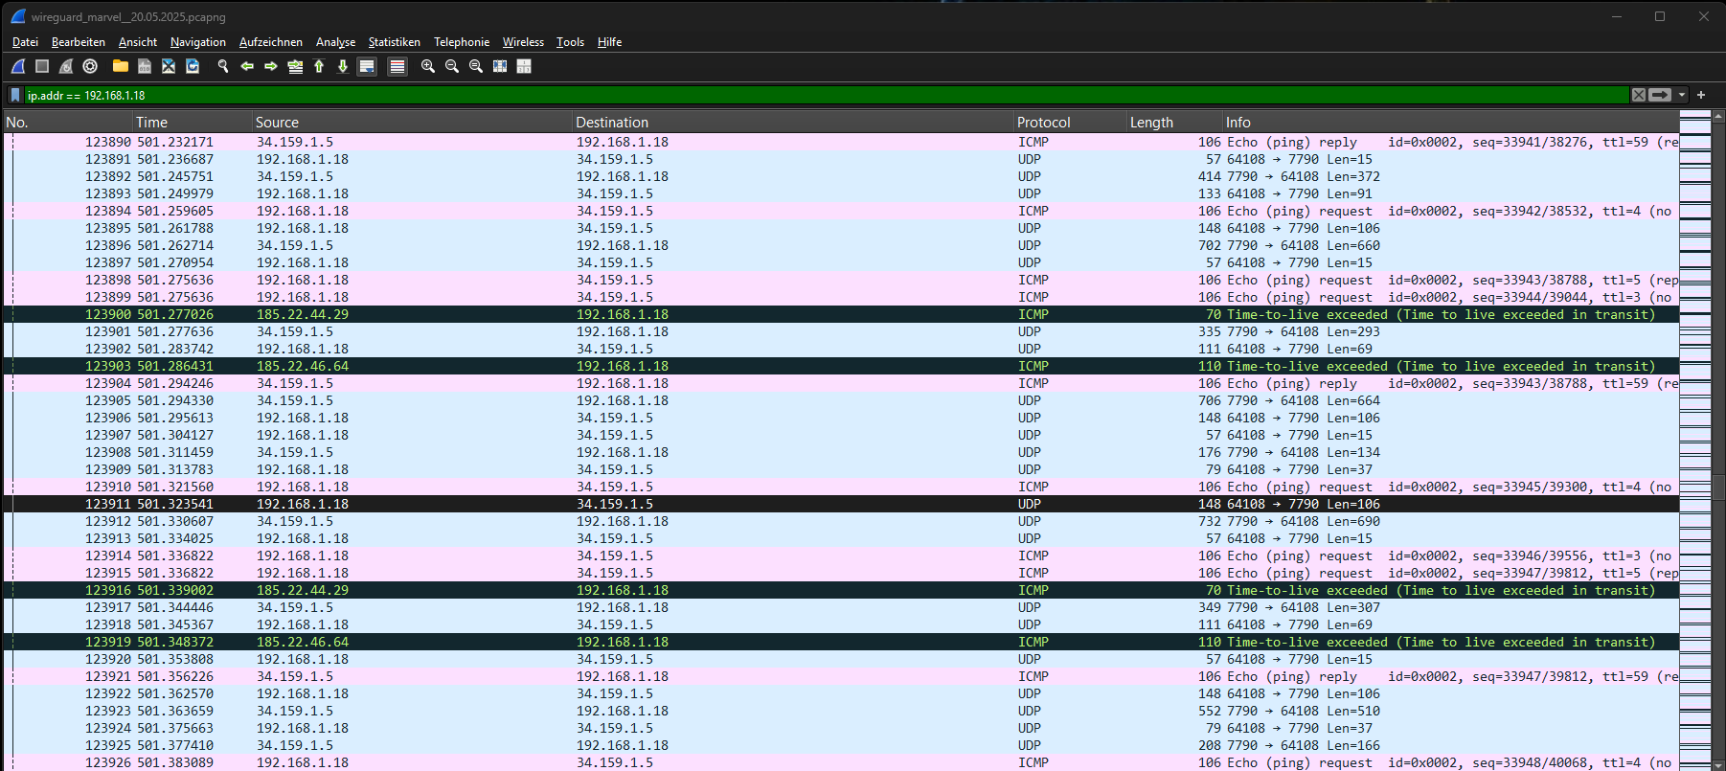Open the Analyse menu
1726x771 pixels.
pyautogui.click(x=335, y=42)
